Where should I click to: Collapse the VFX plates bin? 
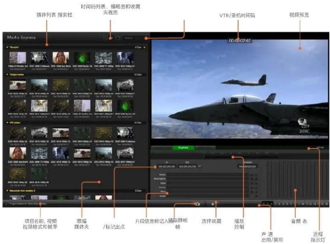(7, 123)
